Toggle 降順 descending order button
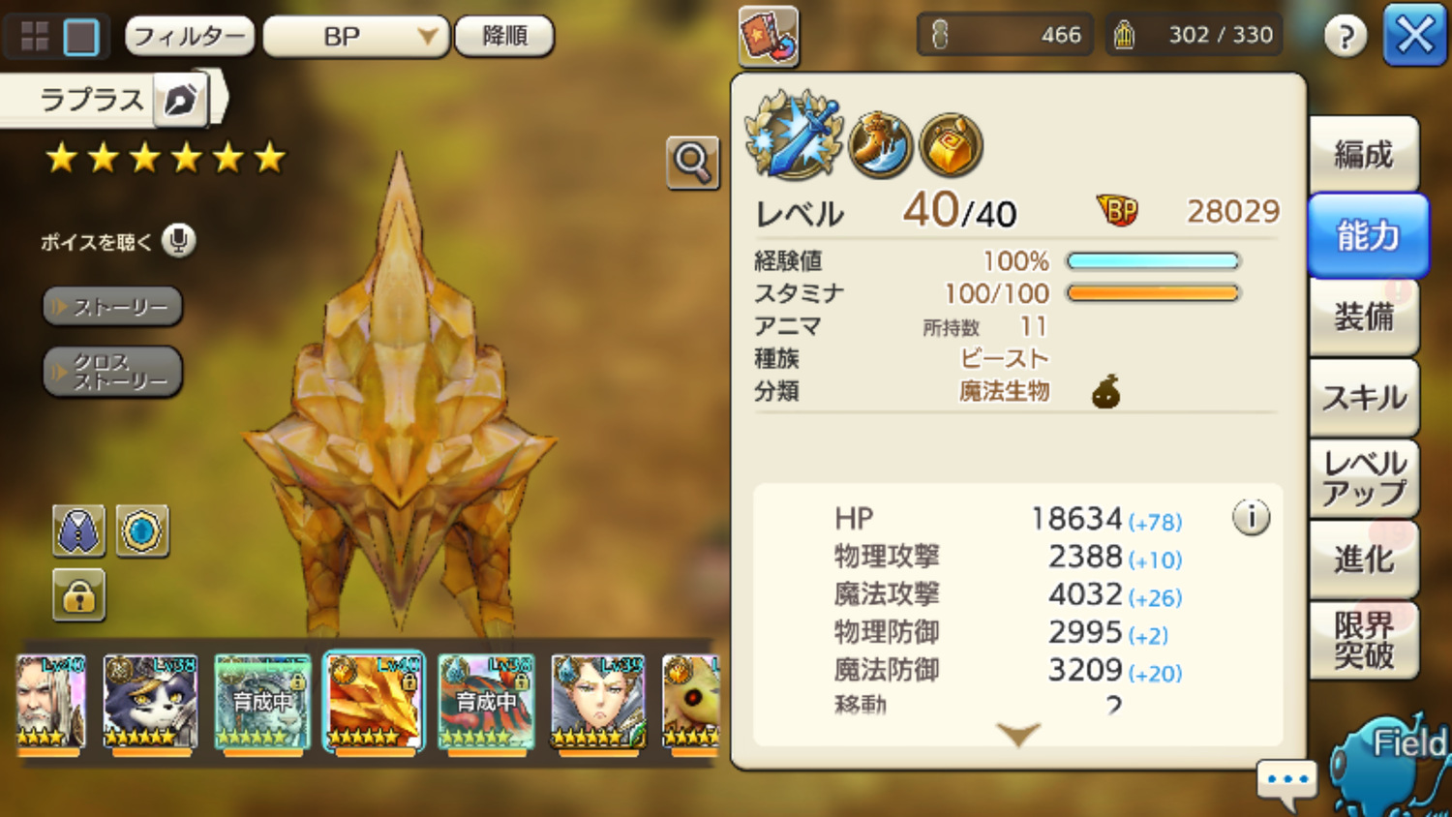This screenshot has height=817, width=1452. click(504, 37)
